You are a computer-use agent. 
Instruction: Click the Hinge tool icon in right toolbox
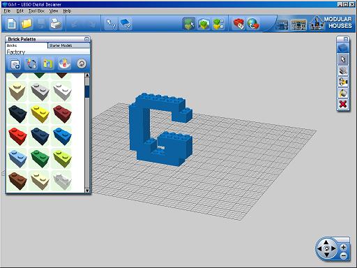343,82
